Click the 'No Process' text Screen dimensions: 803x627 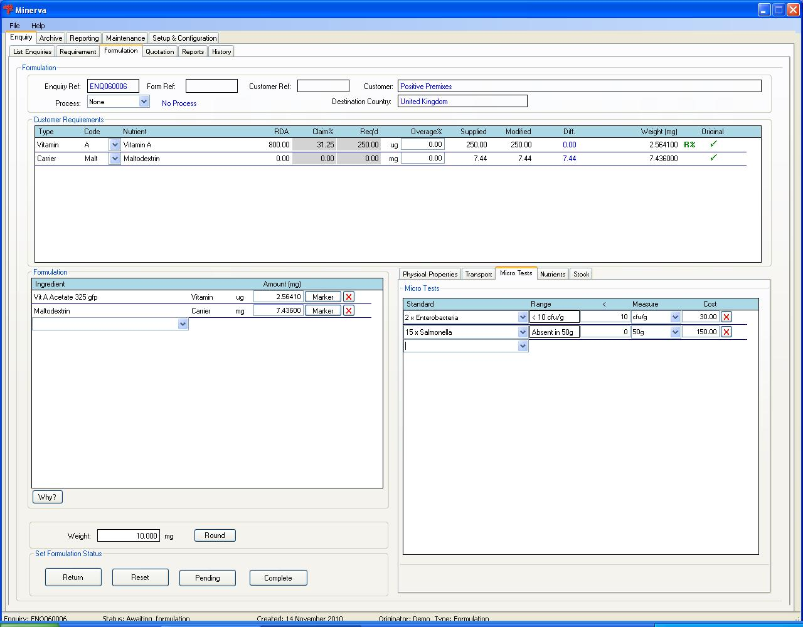click(x=179, y=103)
